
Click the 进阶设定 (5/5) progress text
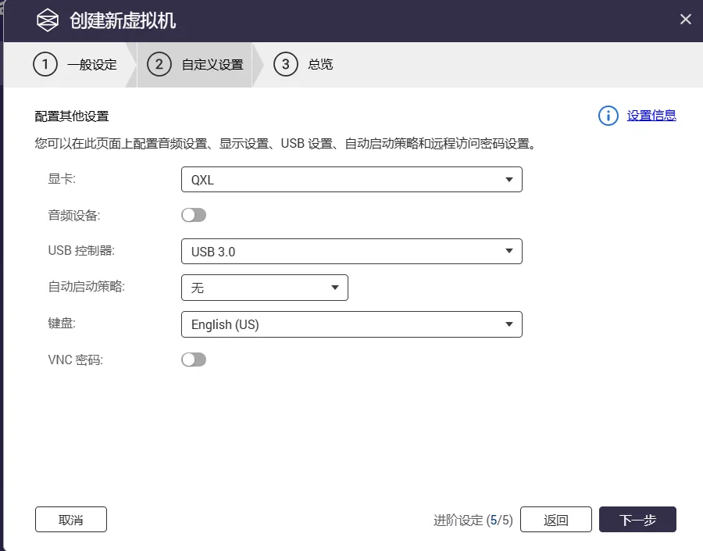[473, 520]
